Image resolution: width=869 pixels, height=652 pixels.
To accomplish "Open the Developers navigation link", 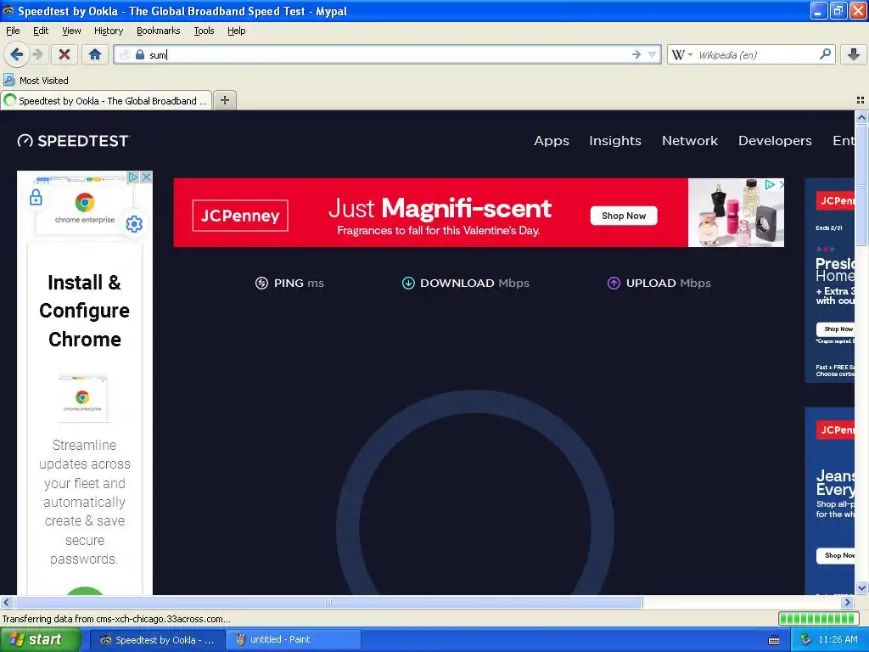I will (x=775, y=141).
